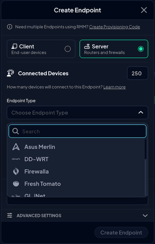
Task: Click the magnifier icon in Search
Action: click(x=15, y=131)
